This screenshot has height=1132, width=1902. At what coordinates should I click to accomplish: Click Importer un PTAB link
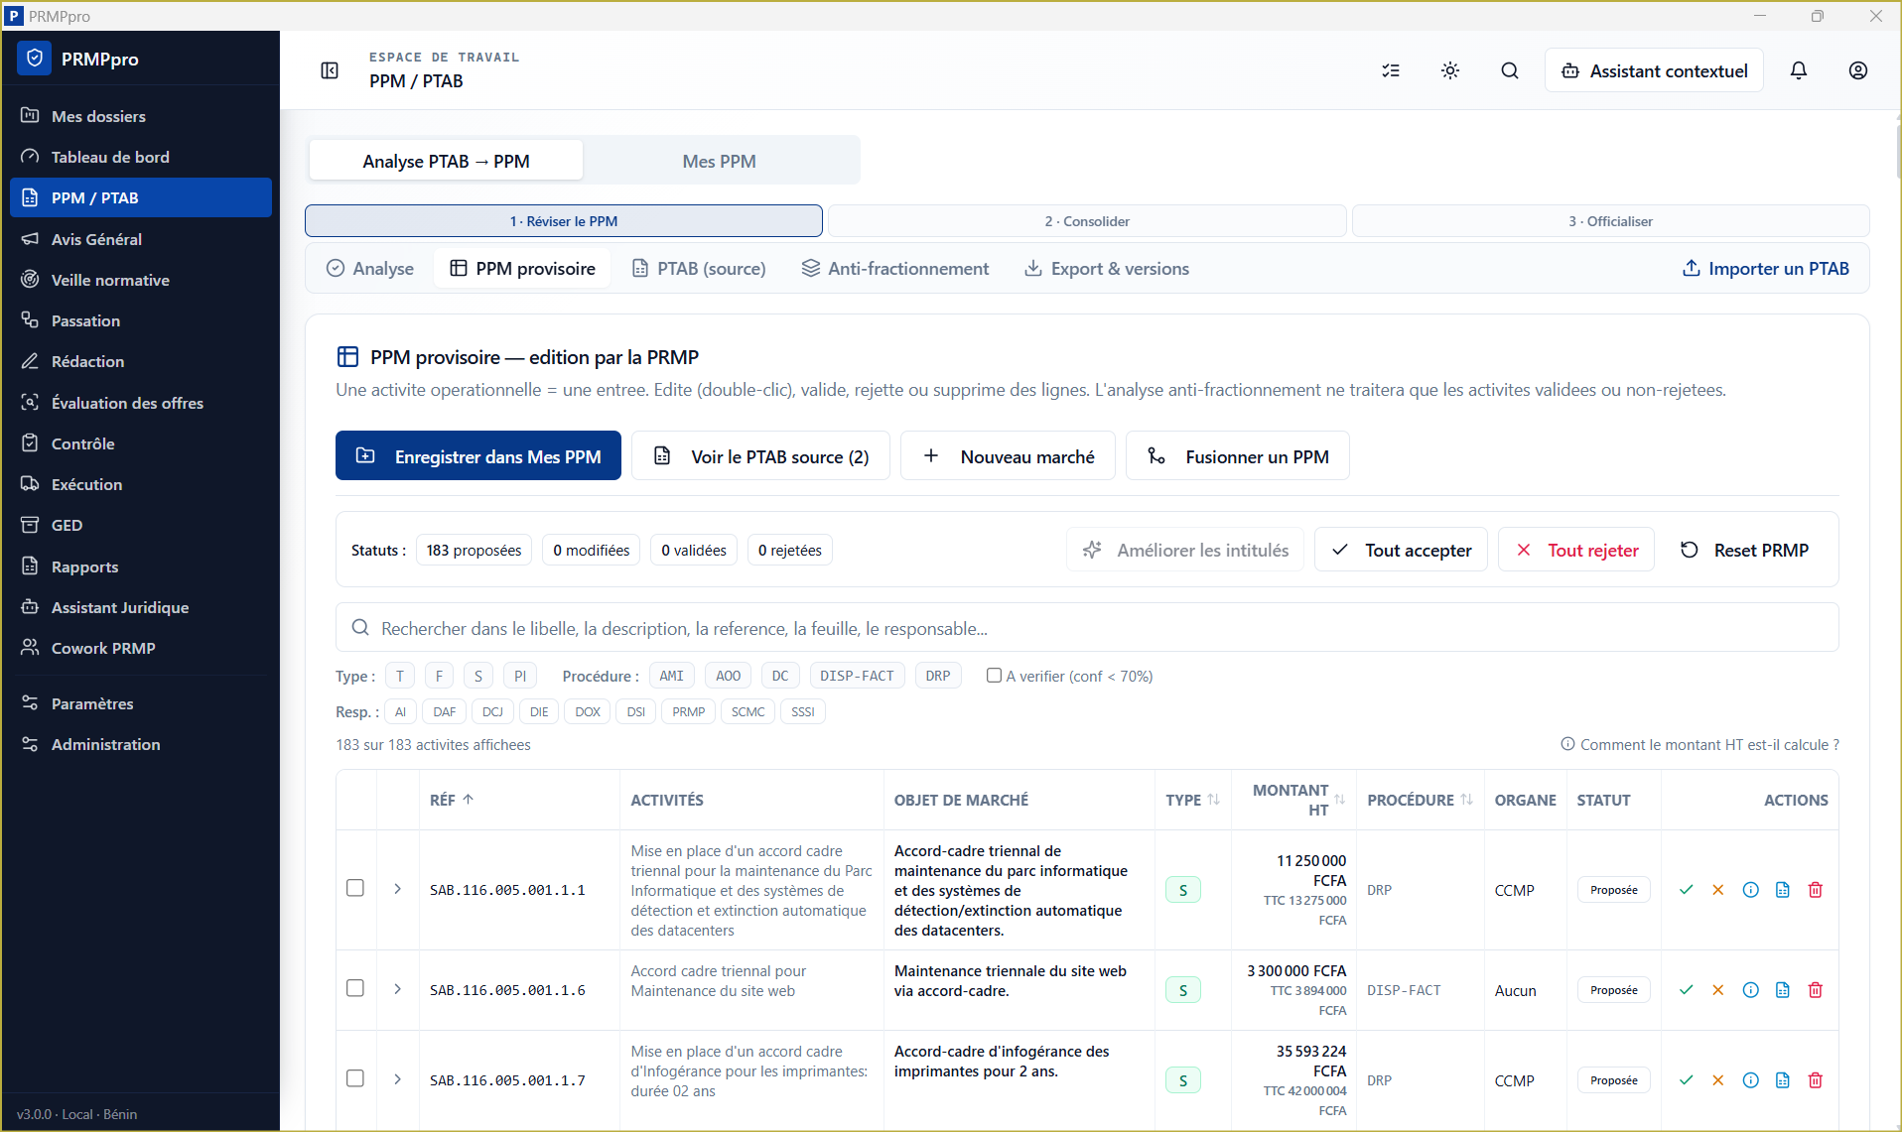coord(1766,269)
